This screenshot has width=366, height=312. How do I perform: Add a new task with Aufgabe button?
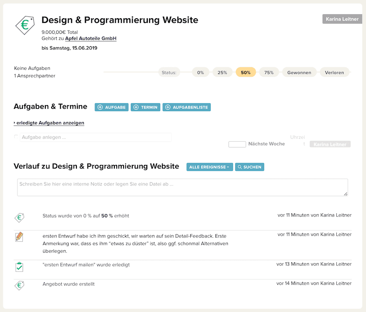click(x=112, y=107)
